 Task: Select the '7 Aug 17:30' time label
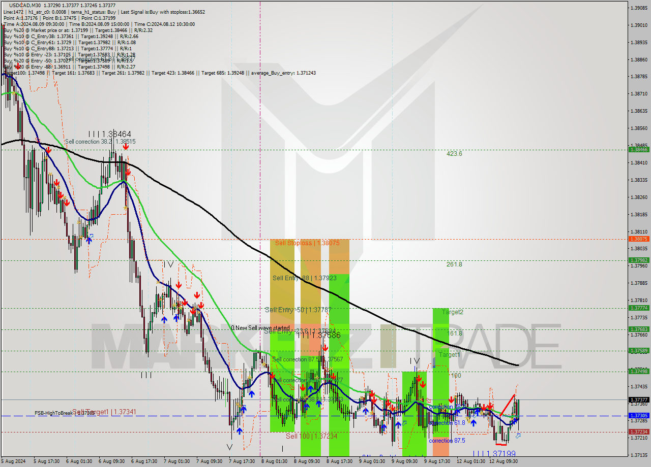click(x=241, y=461)
